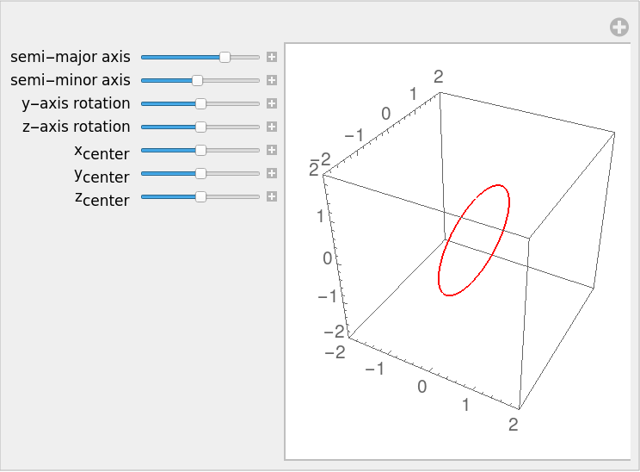Click right end of semi-major axis track

[x=256, y=57]
